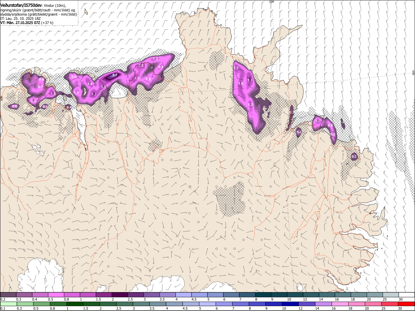This screenshot has width=415, height=311.
Task: Click the 1.8 precipitation value on the map
Action: [x=53, y=94]
